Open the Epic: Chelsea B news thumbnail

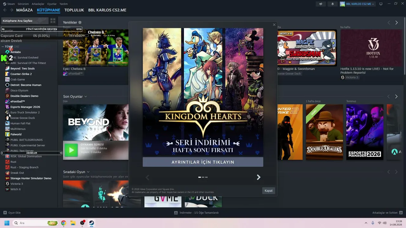(x=96, y=48)
